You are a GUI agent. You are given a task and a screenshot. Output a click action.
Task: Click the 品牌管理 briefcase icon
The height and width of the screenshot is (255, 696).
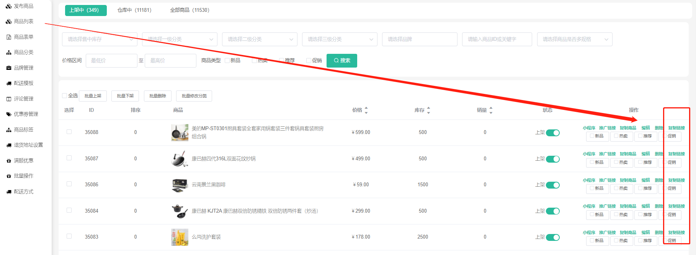(8, 68)
